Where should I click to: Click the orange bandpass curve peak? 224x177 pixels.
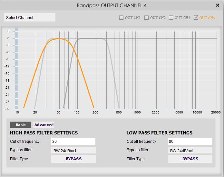pyautogui.click(x=59, y=39)
